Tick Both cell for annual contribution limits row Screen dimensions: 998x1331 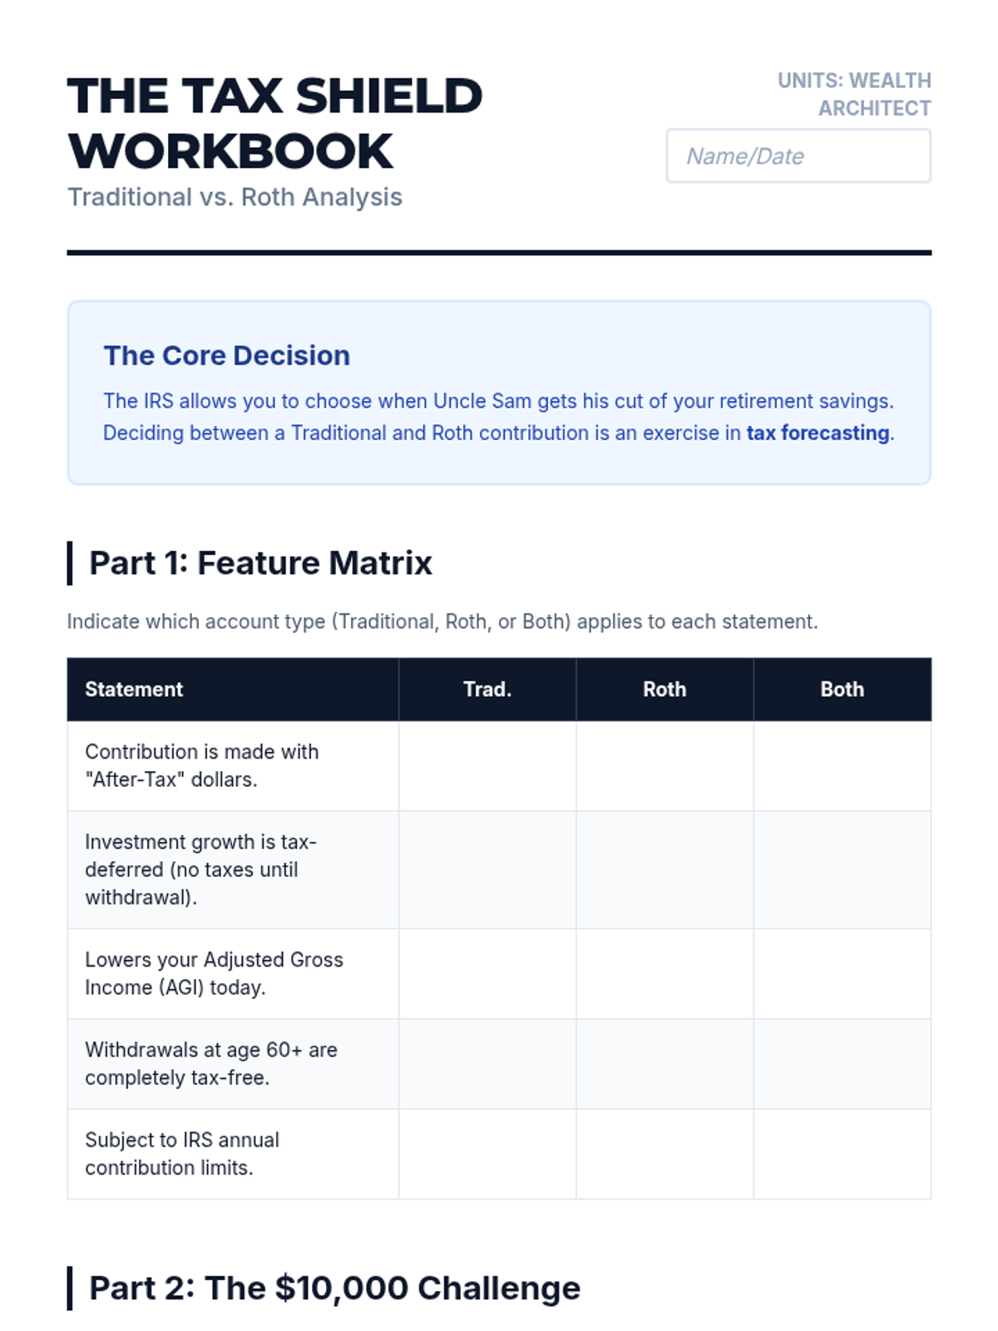click(842, 1154)
